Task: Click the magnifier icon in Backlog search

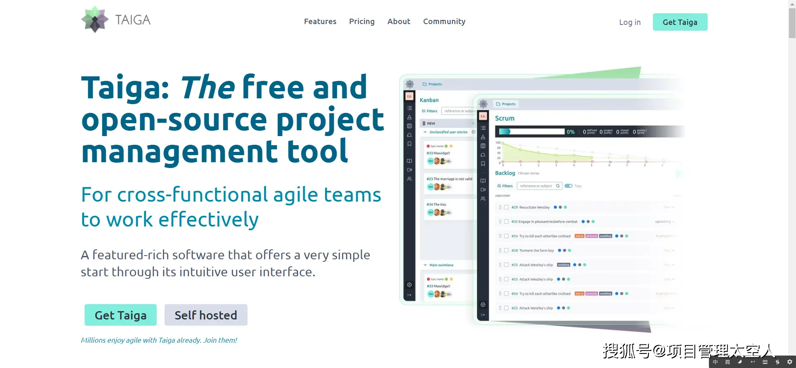Action: pyautogui.click(x=558, y=186)
